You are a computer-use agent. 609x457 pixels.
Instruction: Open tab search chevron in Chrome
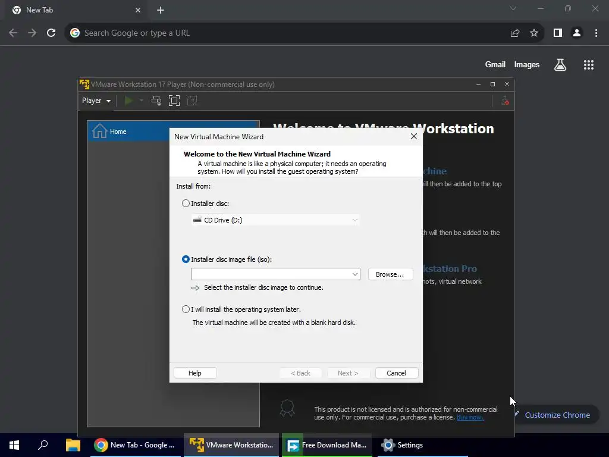pyautogui.click(x=513, y=8)
